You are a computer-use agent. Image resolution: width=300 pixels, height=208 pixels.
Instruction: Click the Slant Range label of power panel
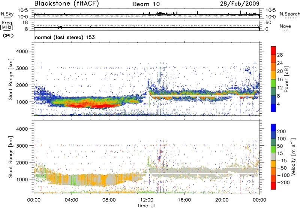[x=10, y=79]
